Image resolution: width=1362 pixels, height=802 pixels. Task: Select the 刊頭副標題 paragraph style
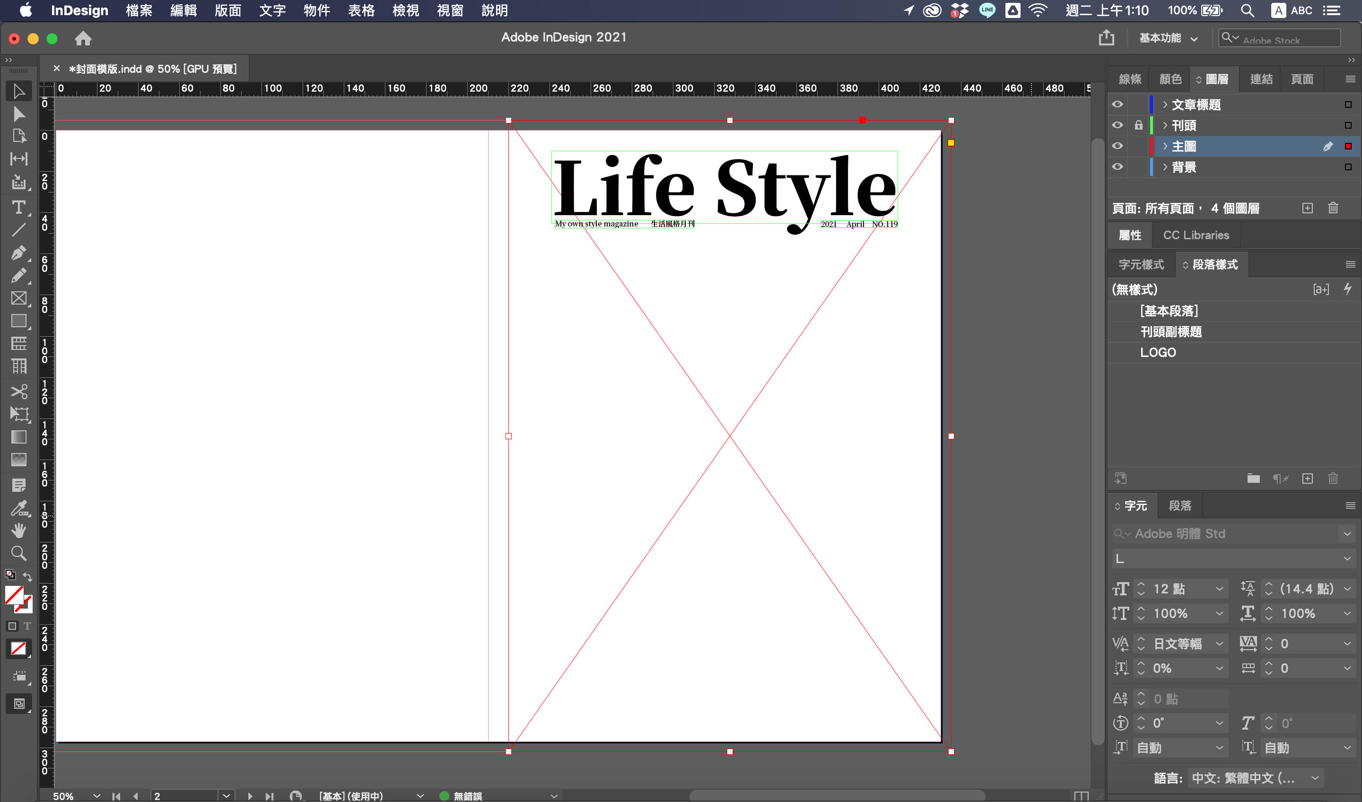(x=1170, y=332)
